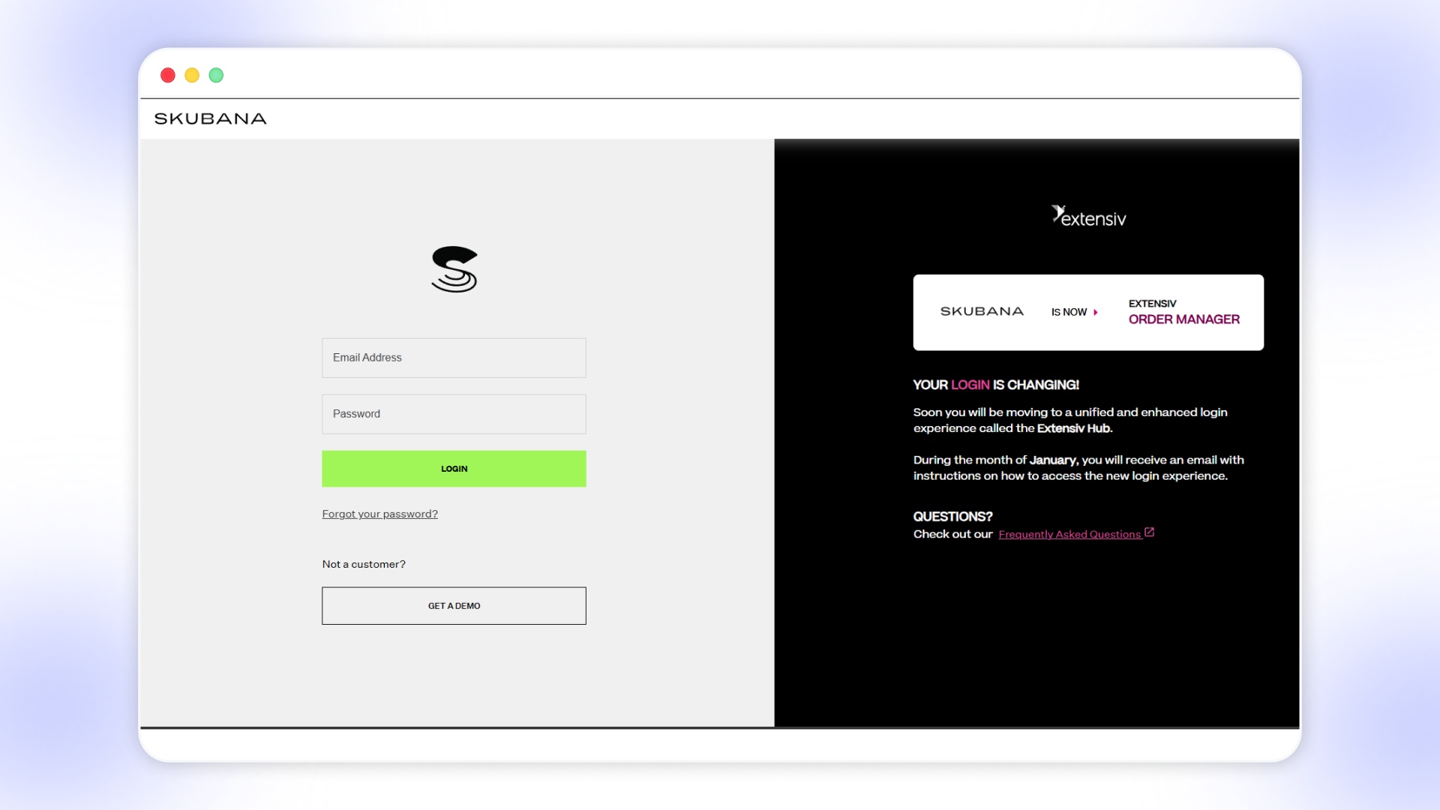Image resolution: width=1440 pixels, height=810 pixels.
Task: Click the Extensiv logo at top right
Action: pos(1088,217)
